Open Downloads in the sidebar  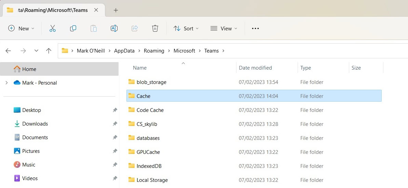click(35, 124)
